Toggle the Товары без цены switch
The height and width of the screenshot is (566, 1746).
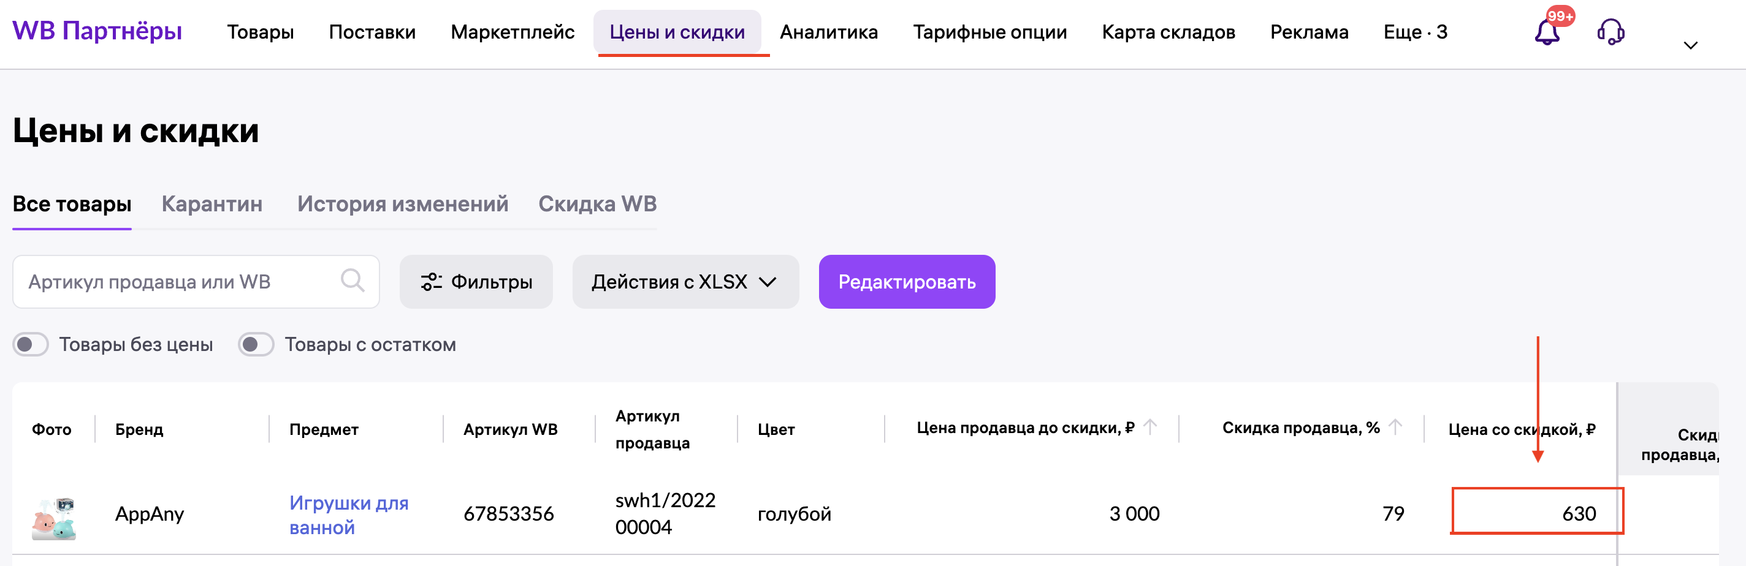(x=31, y=345)
